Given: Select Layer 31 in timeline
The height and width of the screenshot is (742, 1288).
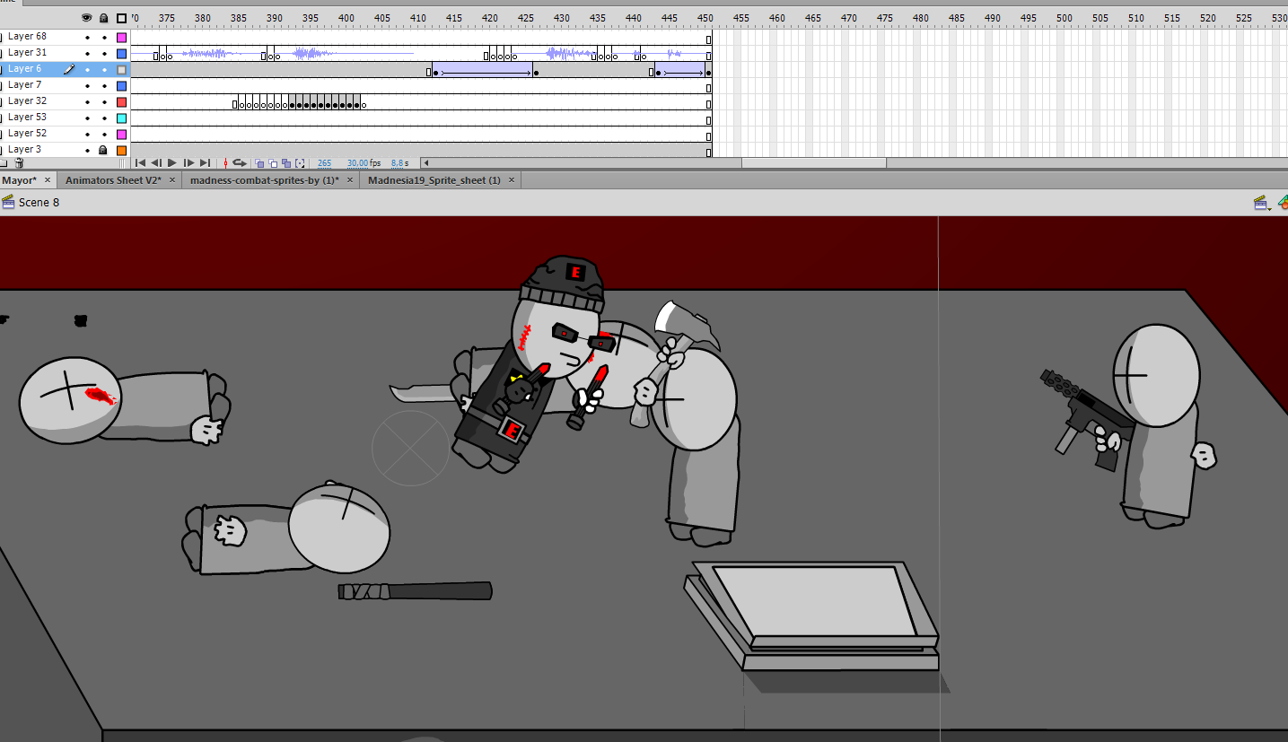Looking at the screenshot, I should coord(27,53).
